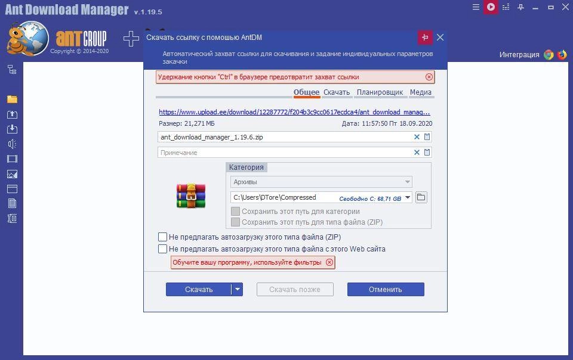The image size is (573, 360).
Task: Click the red pin button in dialog header
Action: click(425, 37)
